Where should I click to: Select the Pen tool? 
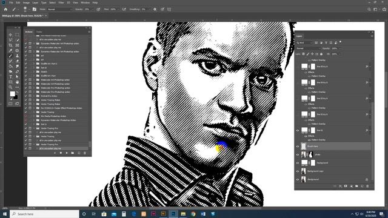coord(17,71)
